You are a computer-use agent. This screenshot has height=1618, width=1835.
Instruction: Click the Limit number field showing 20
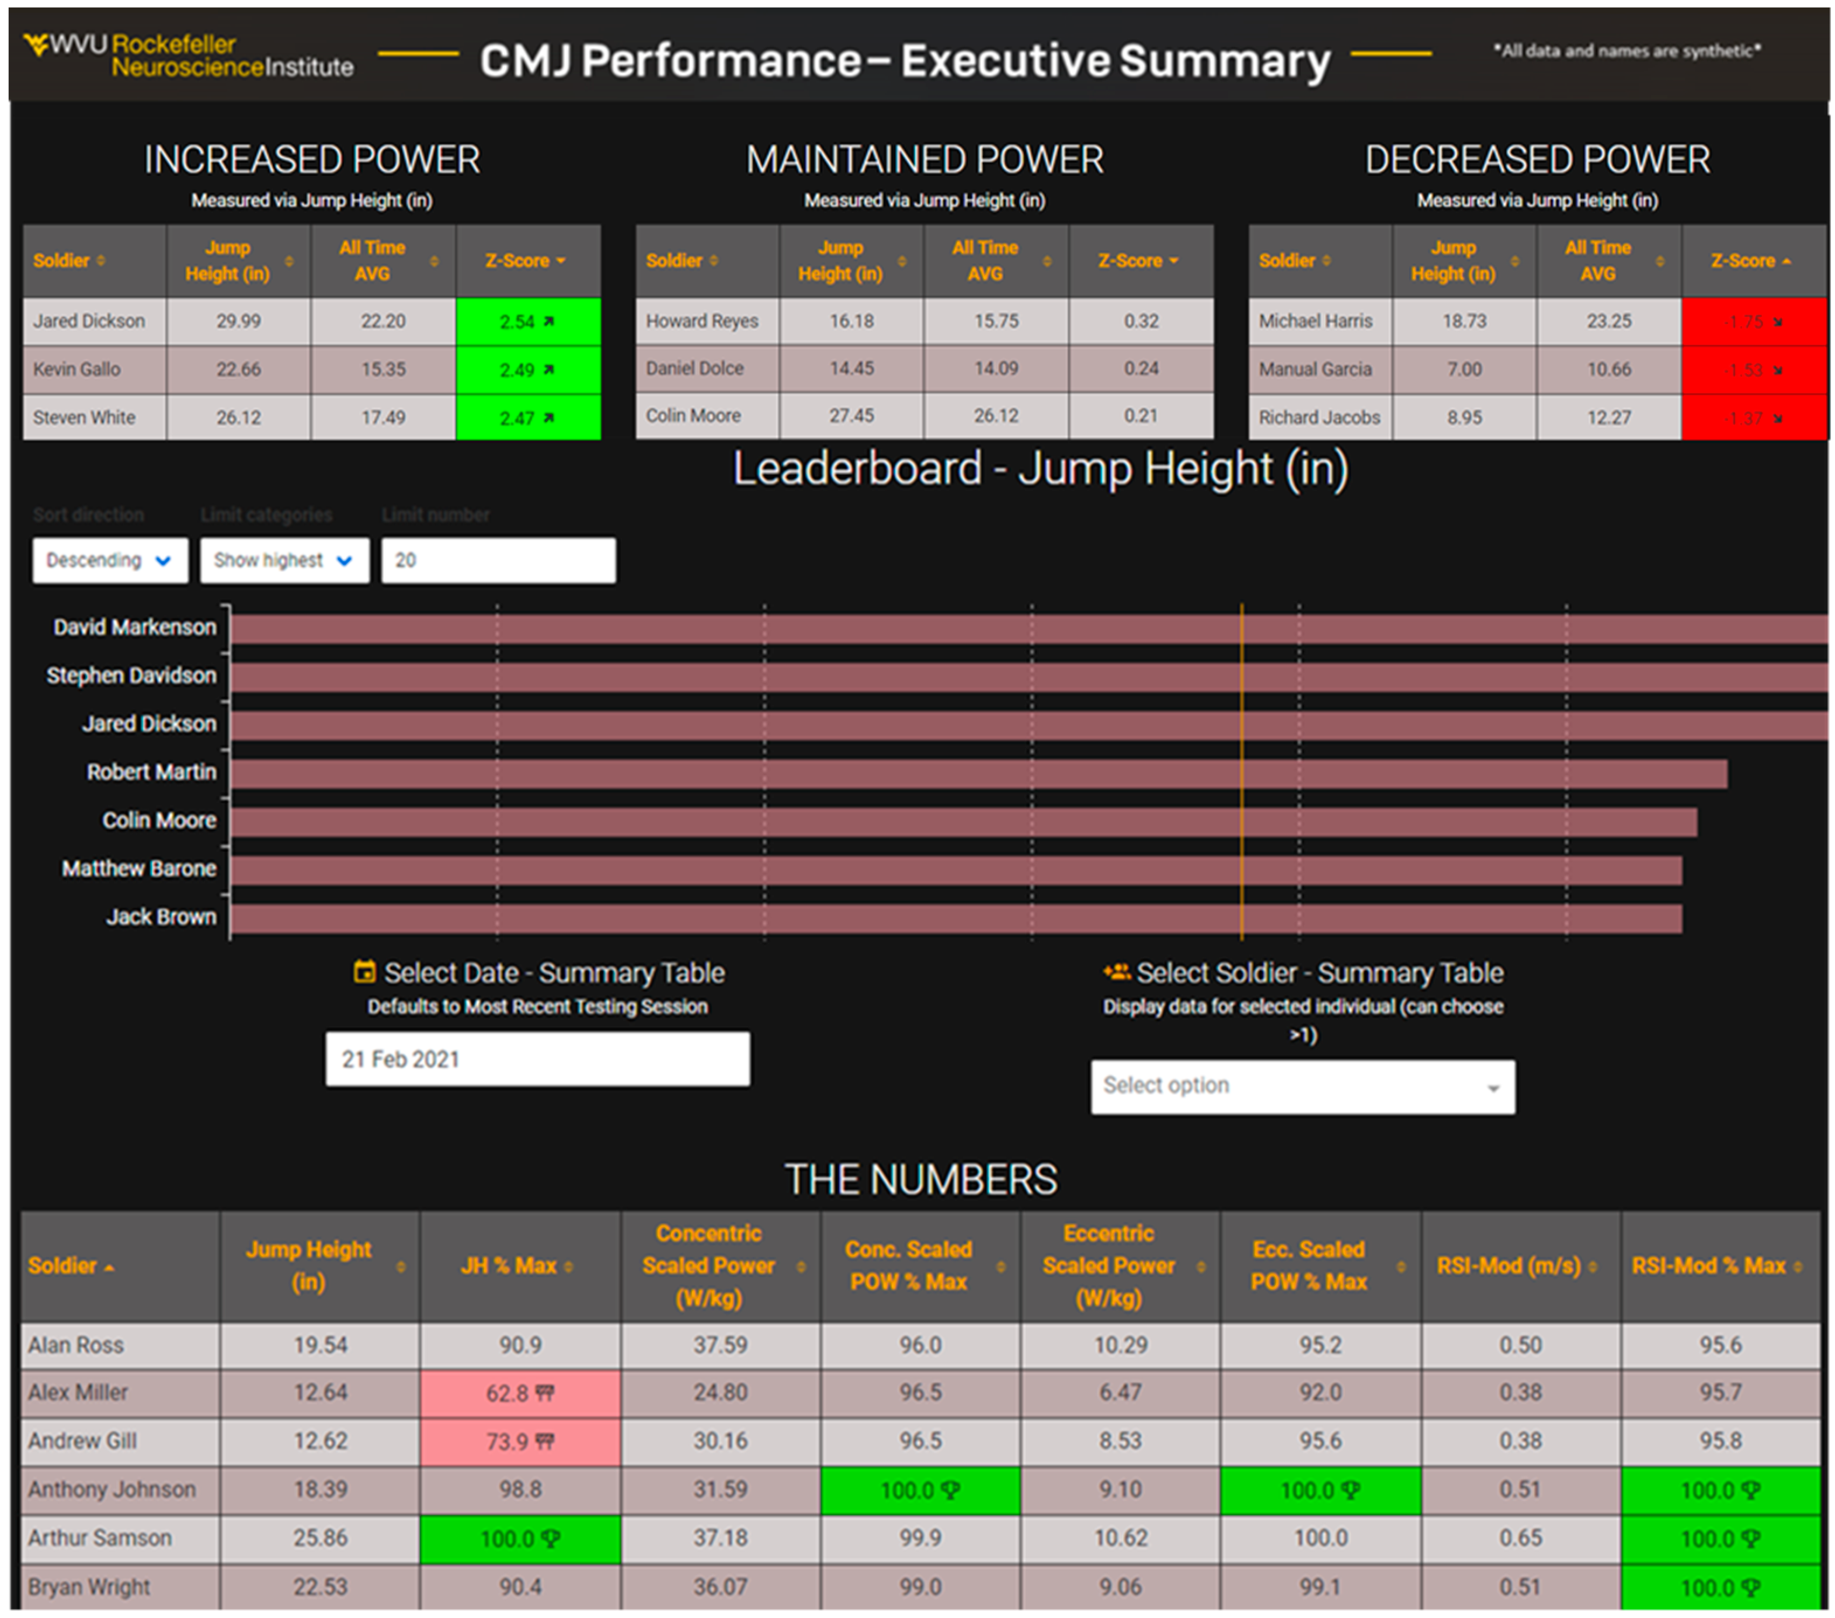click(x=498, y=561)
